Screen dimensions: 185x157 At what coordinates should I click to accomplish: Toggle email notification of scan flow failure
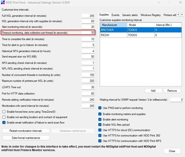[x=4, y=122]
